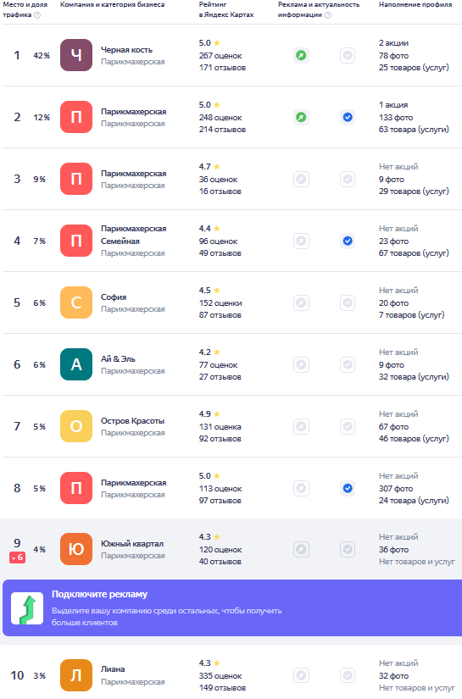
Task: Click the teal А avatar of Ай & Эль
Action: (76, 364)
